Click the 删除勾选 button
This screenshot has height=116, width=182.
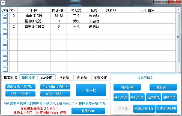tap(169, 97)
